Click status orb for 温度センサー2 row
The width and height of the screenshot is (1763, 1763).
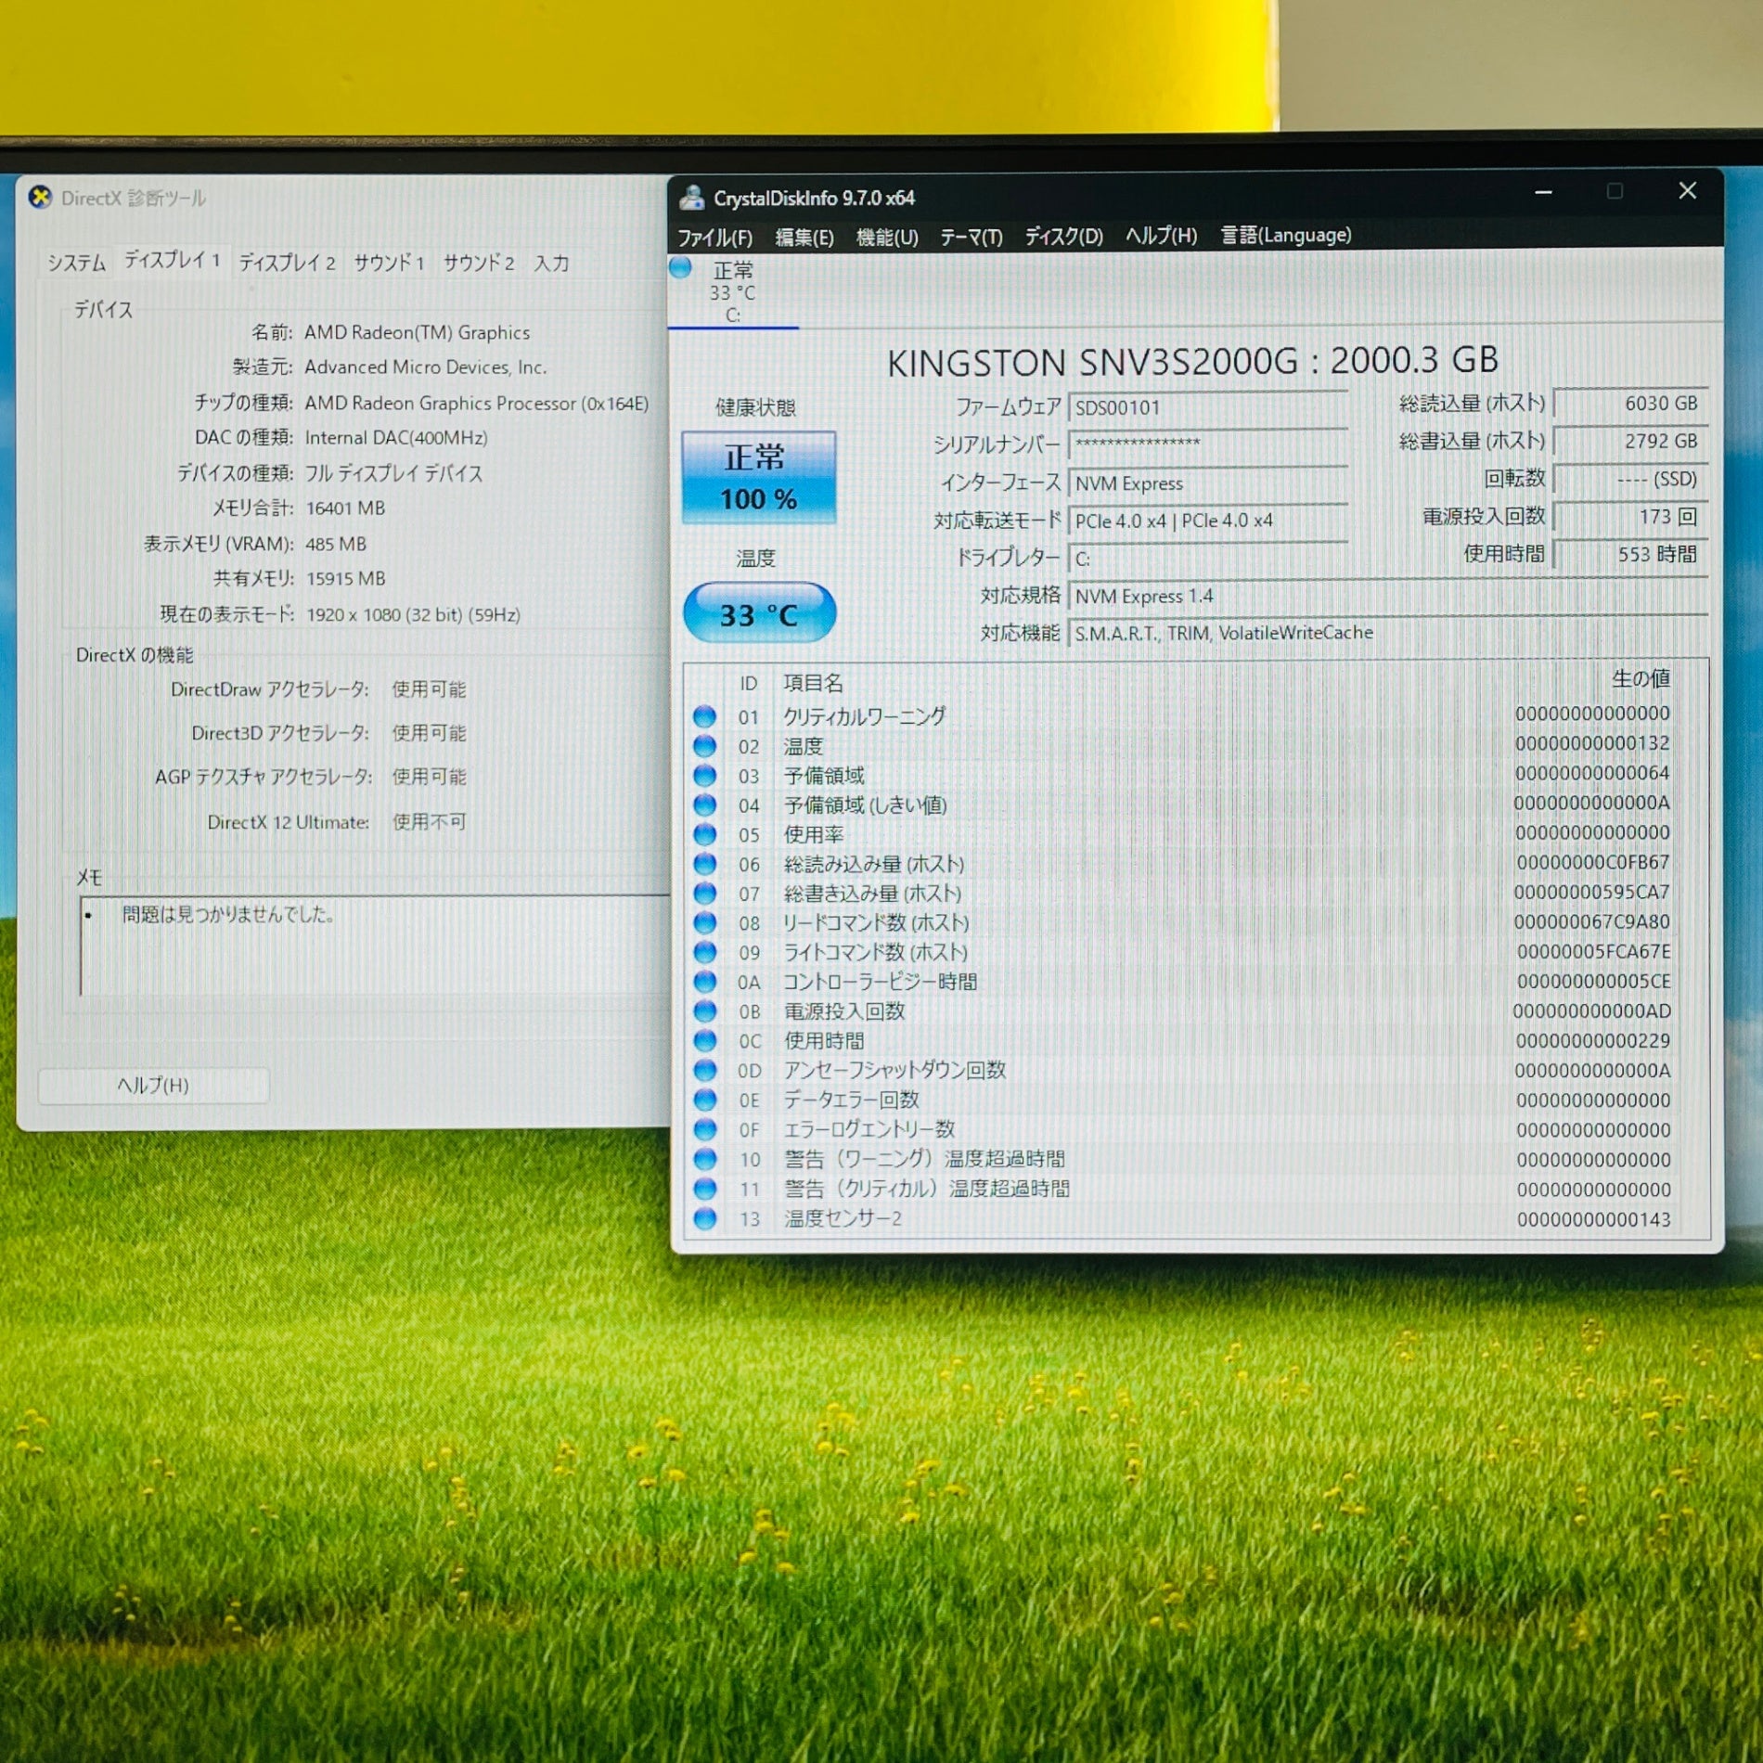(705, 1218)
